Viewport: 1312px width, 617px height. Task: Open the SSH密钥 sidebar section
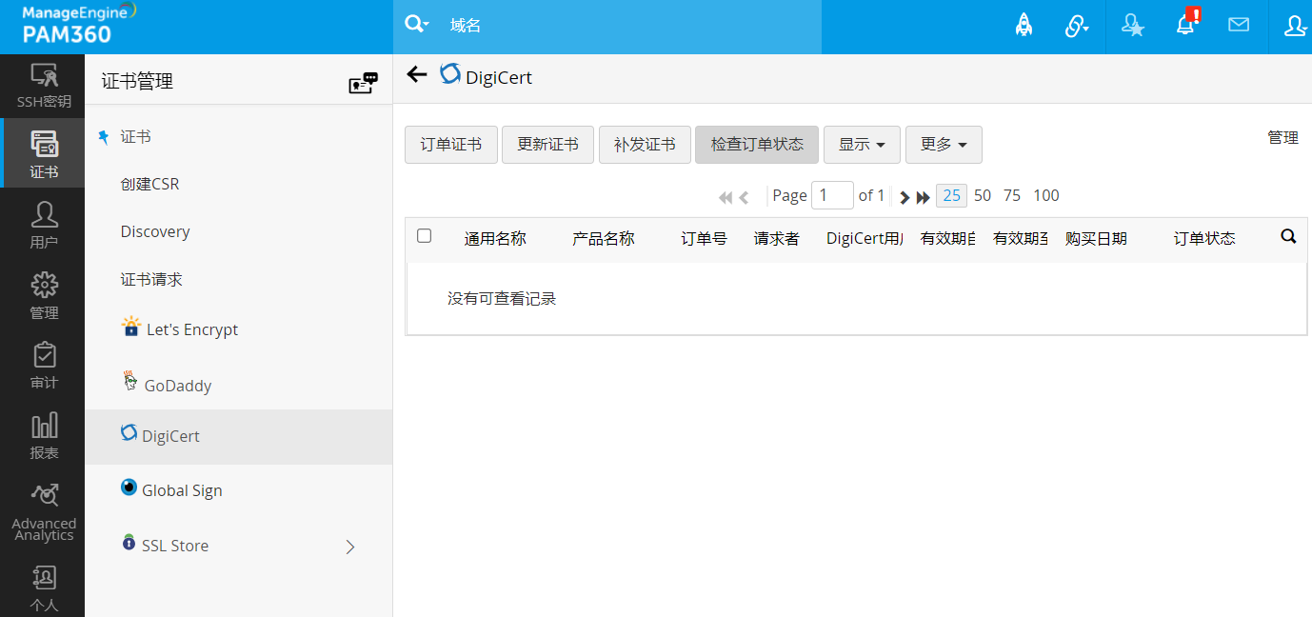(44, 86)
